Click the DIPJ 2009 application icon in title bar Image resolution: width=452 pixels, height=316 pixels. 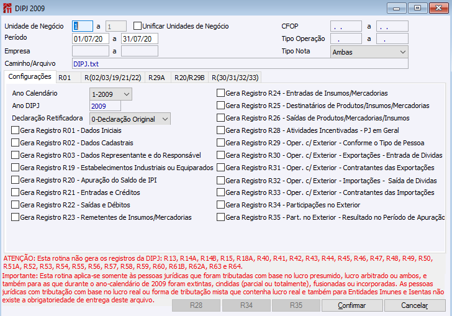pos(7,8)
